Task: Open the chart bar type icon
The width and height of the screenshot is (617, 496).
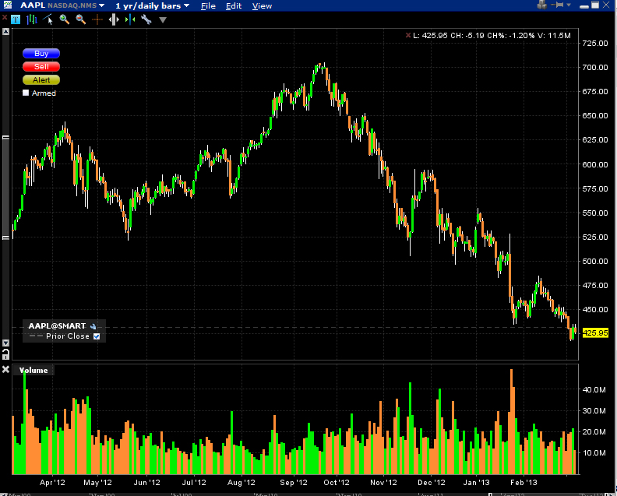Action: point(31,19)
